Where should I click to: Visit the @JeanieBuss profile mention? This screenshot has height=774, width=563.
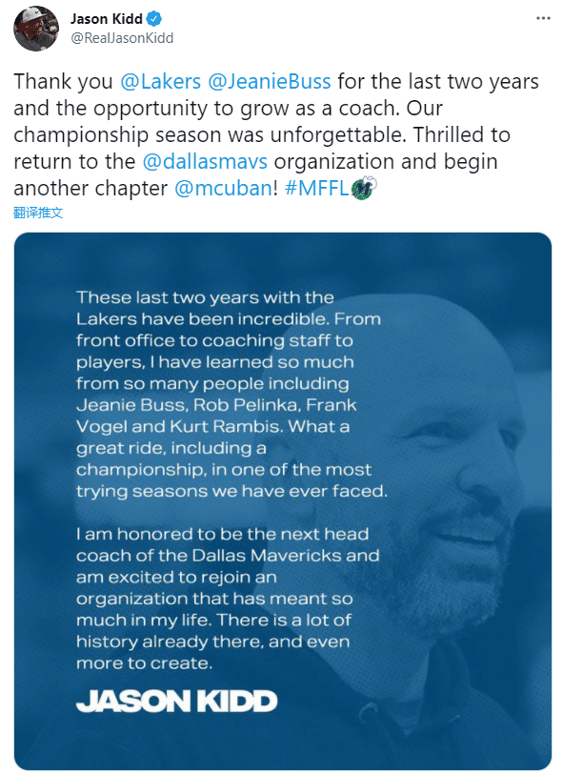pyautogui.click(x=270, y=81)
